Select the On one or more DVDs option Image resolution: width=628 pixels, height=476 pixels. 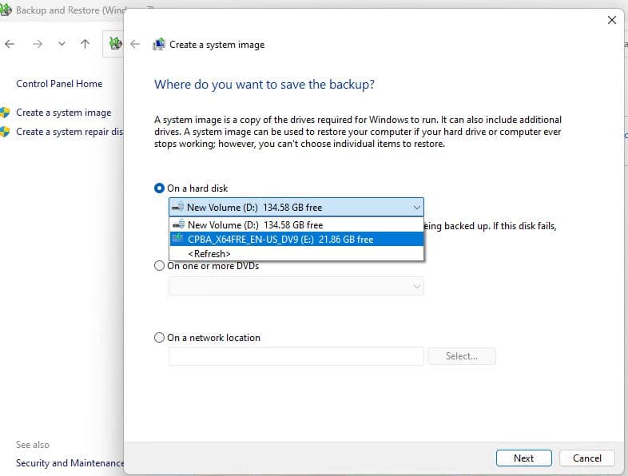[159, 267]
